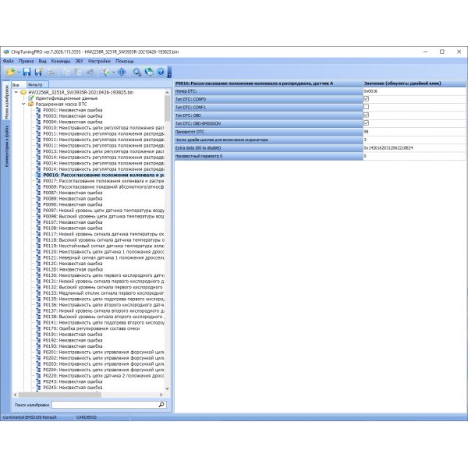The height and width of the screenshot is (468, 468).
Task: Click the Print toolbar icon
Action: tap(51, 72)
